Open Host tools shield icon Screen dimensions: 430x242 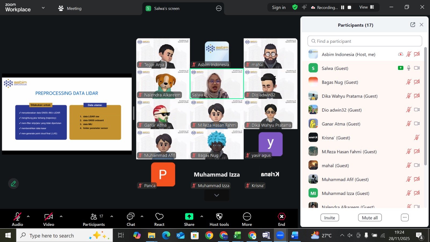point(219,217)
